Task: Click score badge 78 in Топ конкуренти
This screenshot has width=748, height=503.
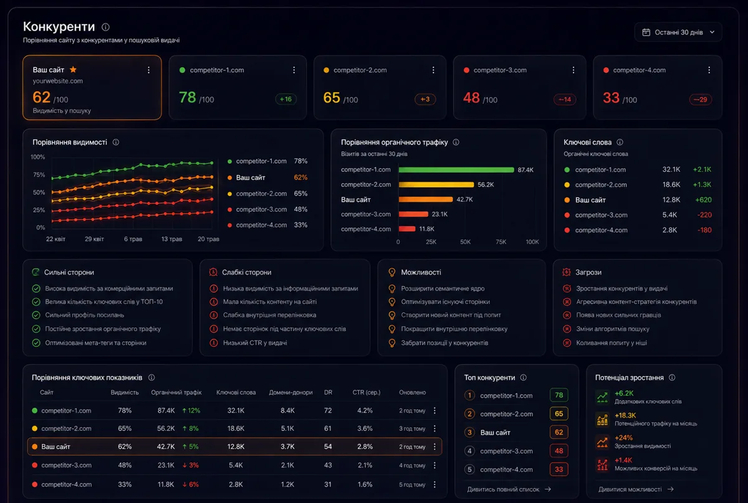Action: tap(559, 395)
